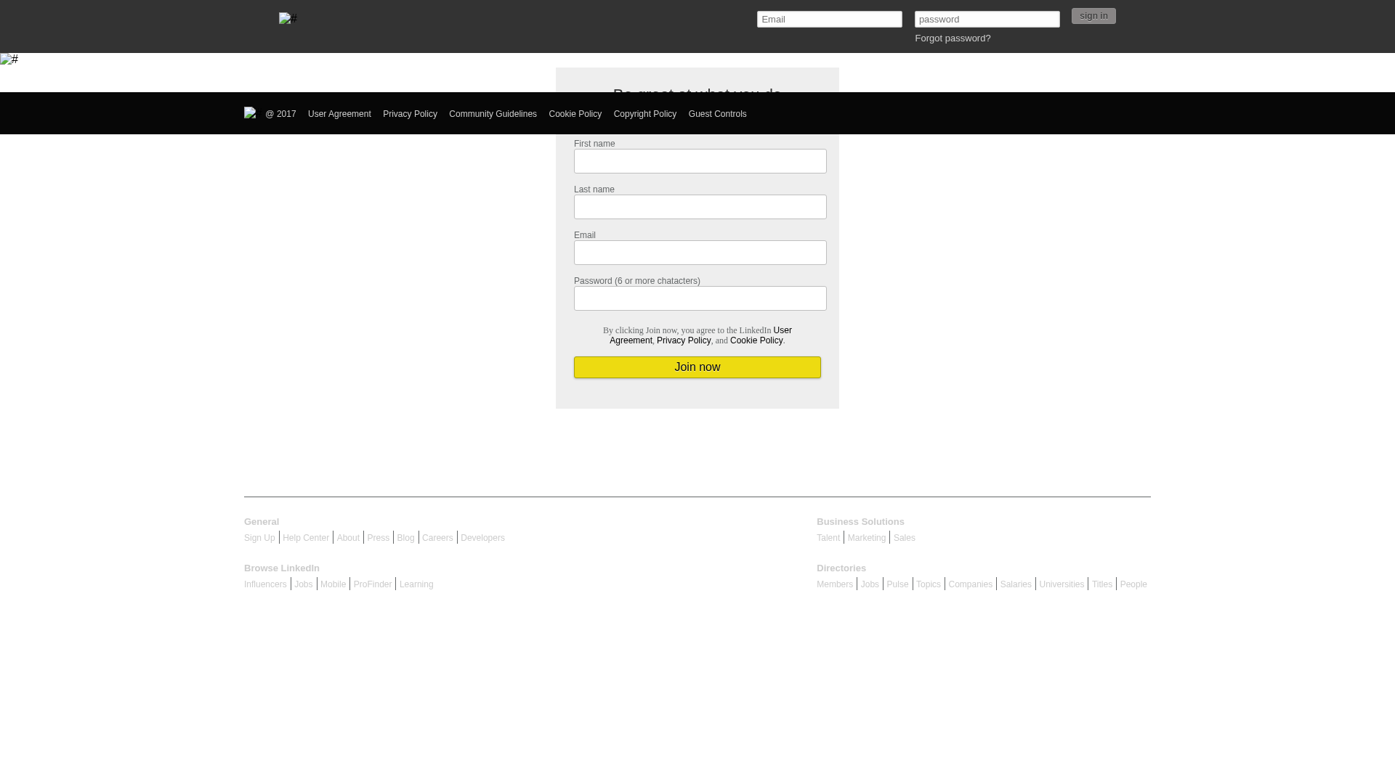Open Salaries under Directories
Viewport: 1395px width, 784px height.
pos(1016,584)
